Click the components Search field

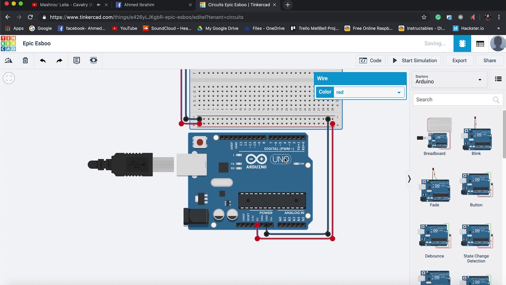(x=452, y=100)
